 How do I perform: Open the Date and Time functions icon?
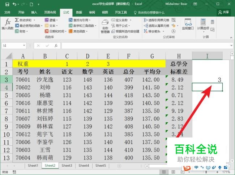coord(47,31)
